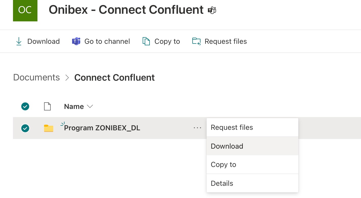Select Download from the context menu

227,146
